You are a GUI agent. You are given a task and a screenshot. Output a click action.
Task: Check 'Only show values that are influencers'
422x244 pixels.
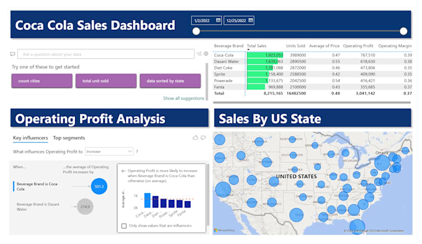[x=123, y=226]
